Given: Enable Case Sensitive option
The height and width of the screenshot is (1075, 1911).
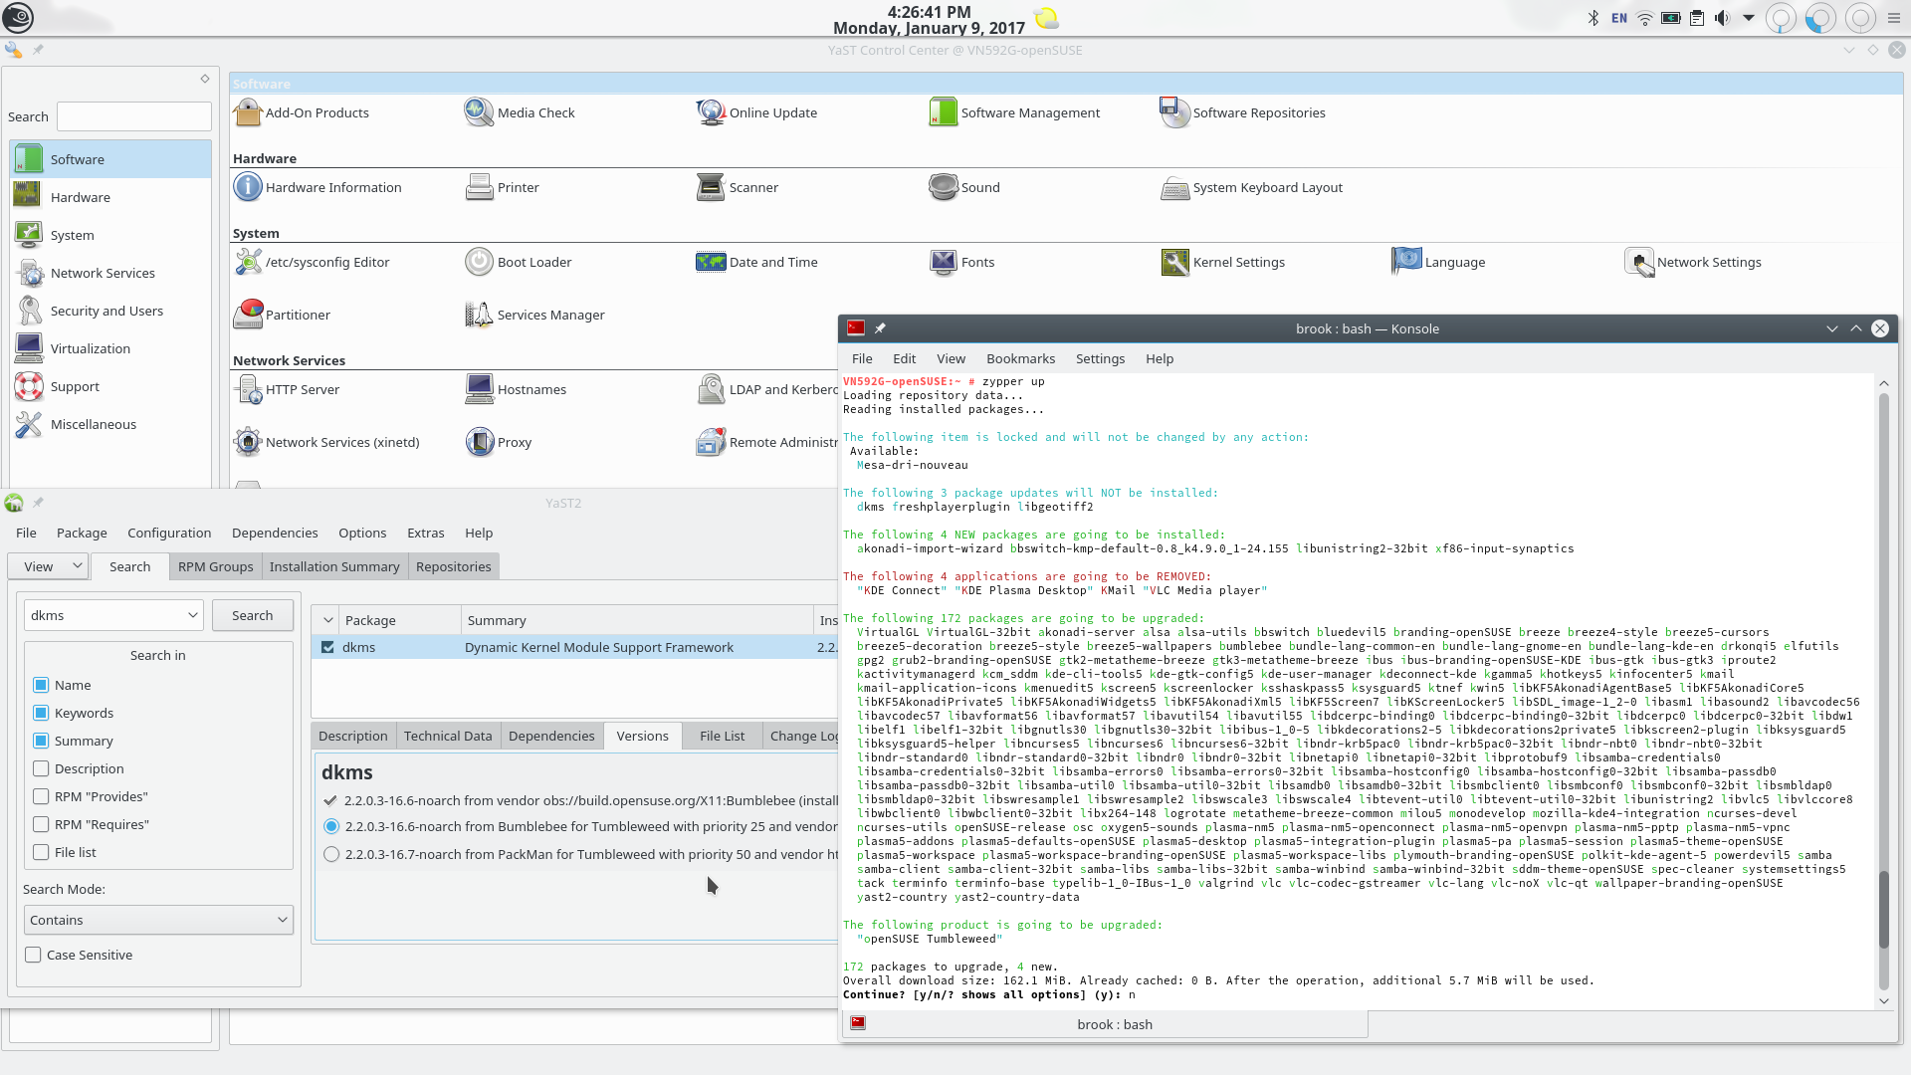Looking at the screenshot, I should (x=33, y=955).
